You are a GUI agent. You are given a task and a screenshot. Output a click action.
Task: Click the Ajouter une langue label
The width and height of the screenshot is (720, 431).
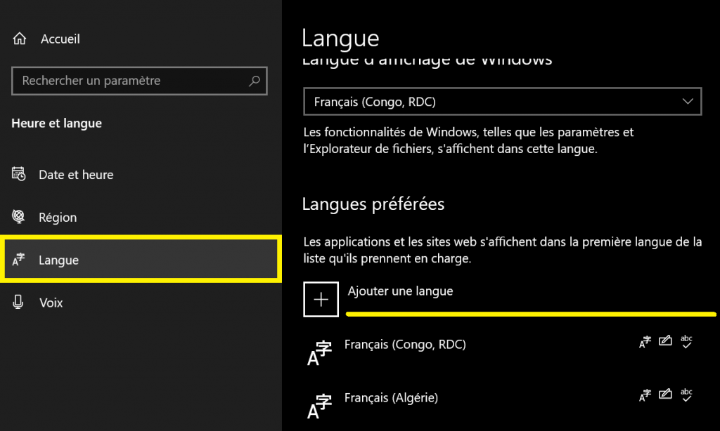point(400,291)
